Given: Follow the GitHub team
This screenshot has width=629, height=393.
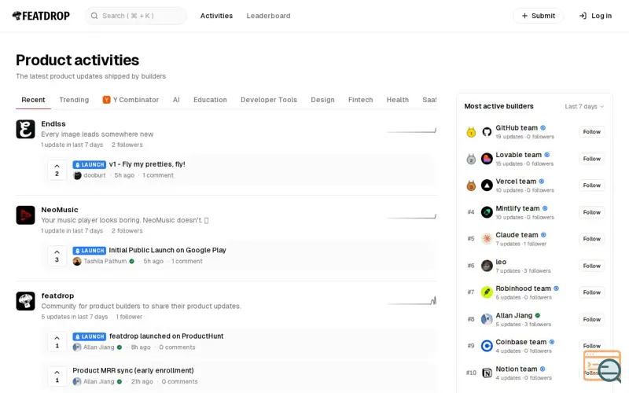Looking at the screenshot, I should (592, 131).
